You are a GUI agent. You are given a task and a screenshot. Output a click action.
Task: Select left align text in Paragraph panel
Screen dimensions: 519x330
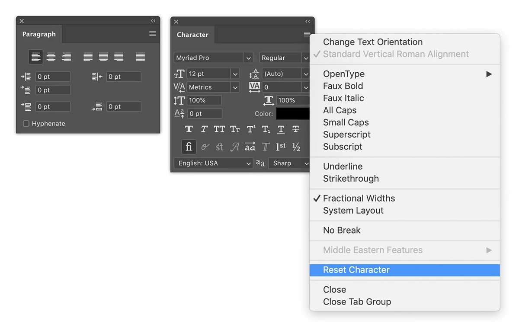coord(36,57)
